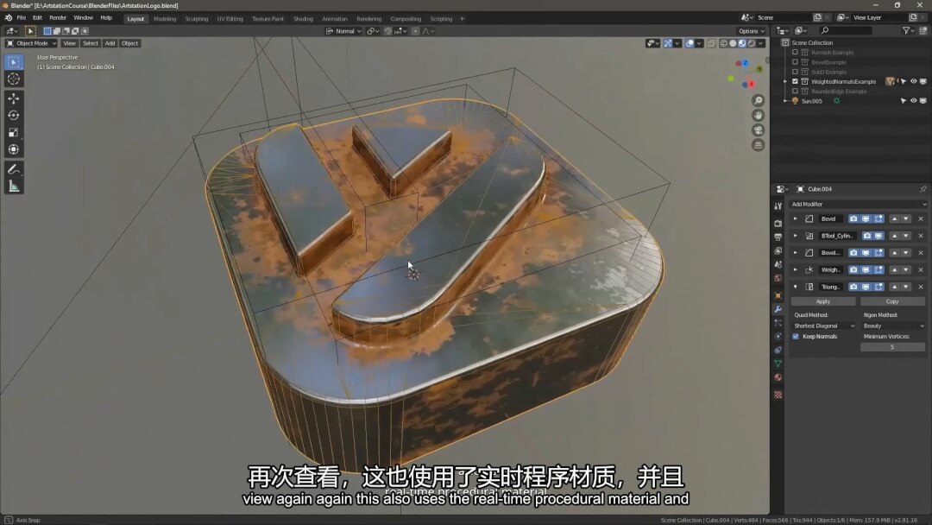Pick the Rotate tool
Viewport: 932px width, 525px height.
14,116
